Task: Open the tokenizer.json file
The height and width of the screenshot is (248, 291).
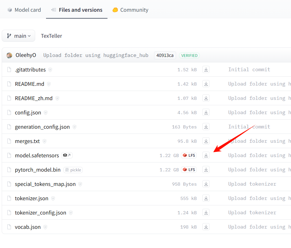Action: tap(31, 199)
